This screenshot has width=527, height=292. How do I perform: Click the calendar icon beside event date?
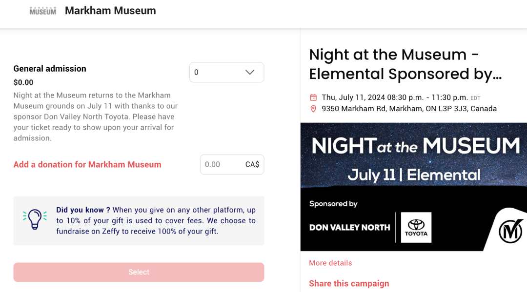[x=313, y=97]
